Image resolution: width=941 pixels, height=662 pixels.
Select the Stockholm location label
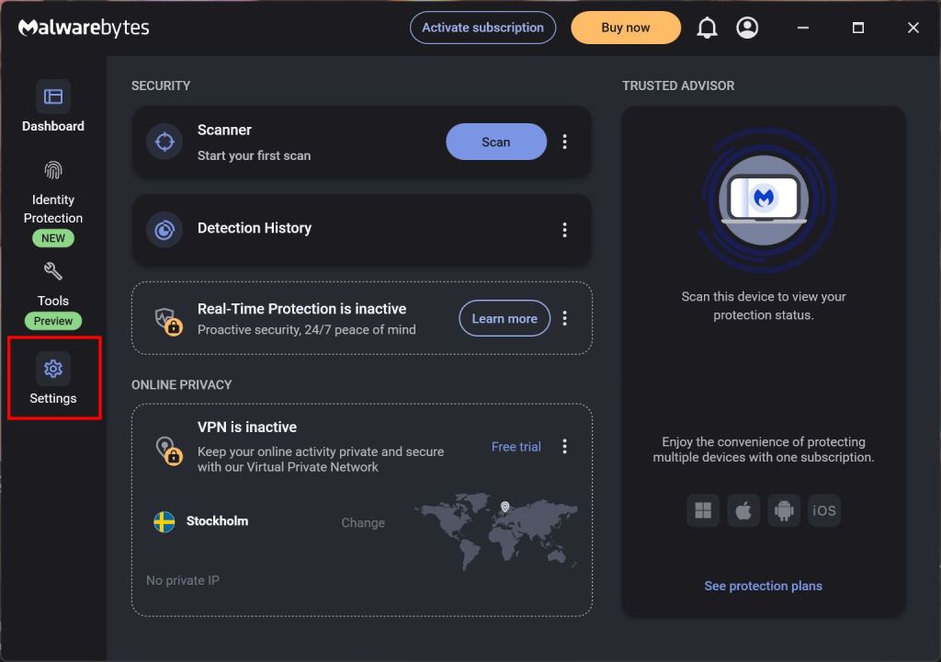pos(217,520)
